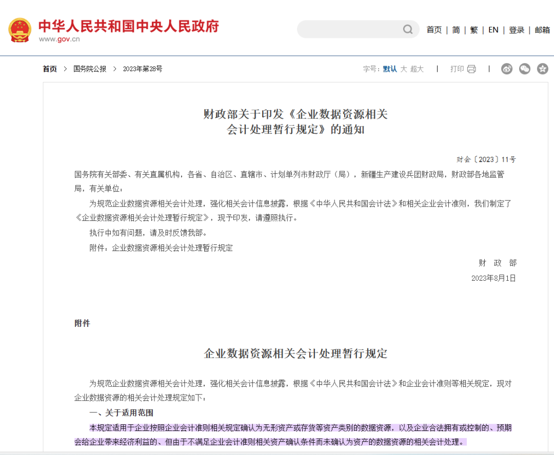
Task: Share the page via WeChat icon
Action: [x=524, y=69]
